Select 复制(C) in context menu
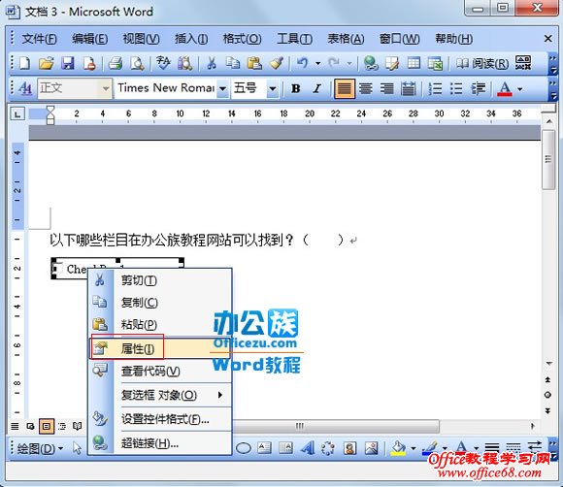Viewport: 563px width, 487px height. tap(160, 303)
